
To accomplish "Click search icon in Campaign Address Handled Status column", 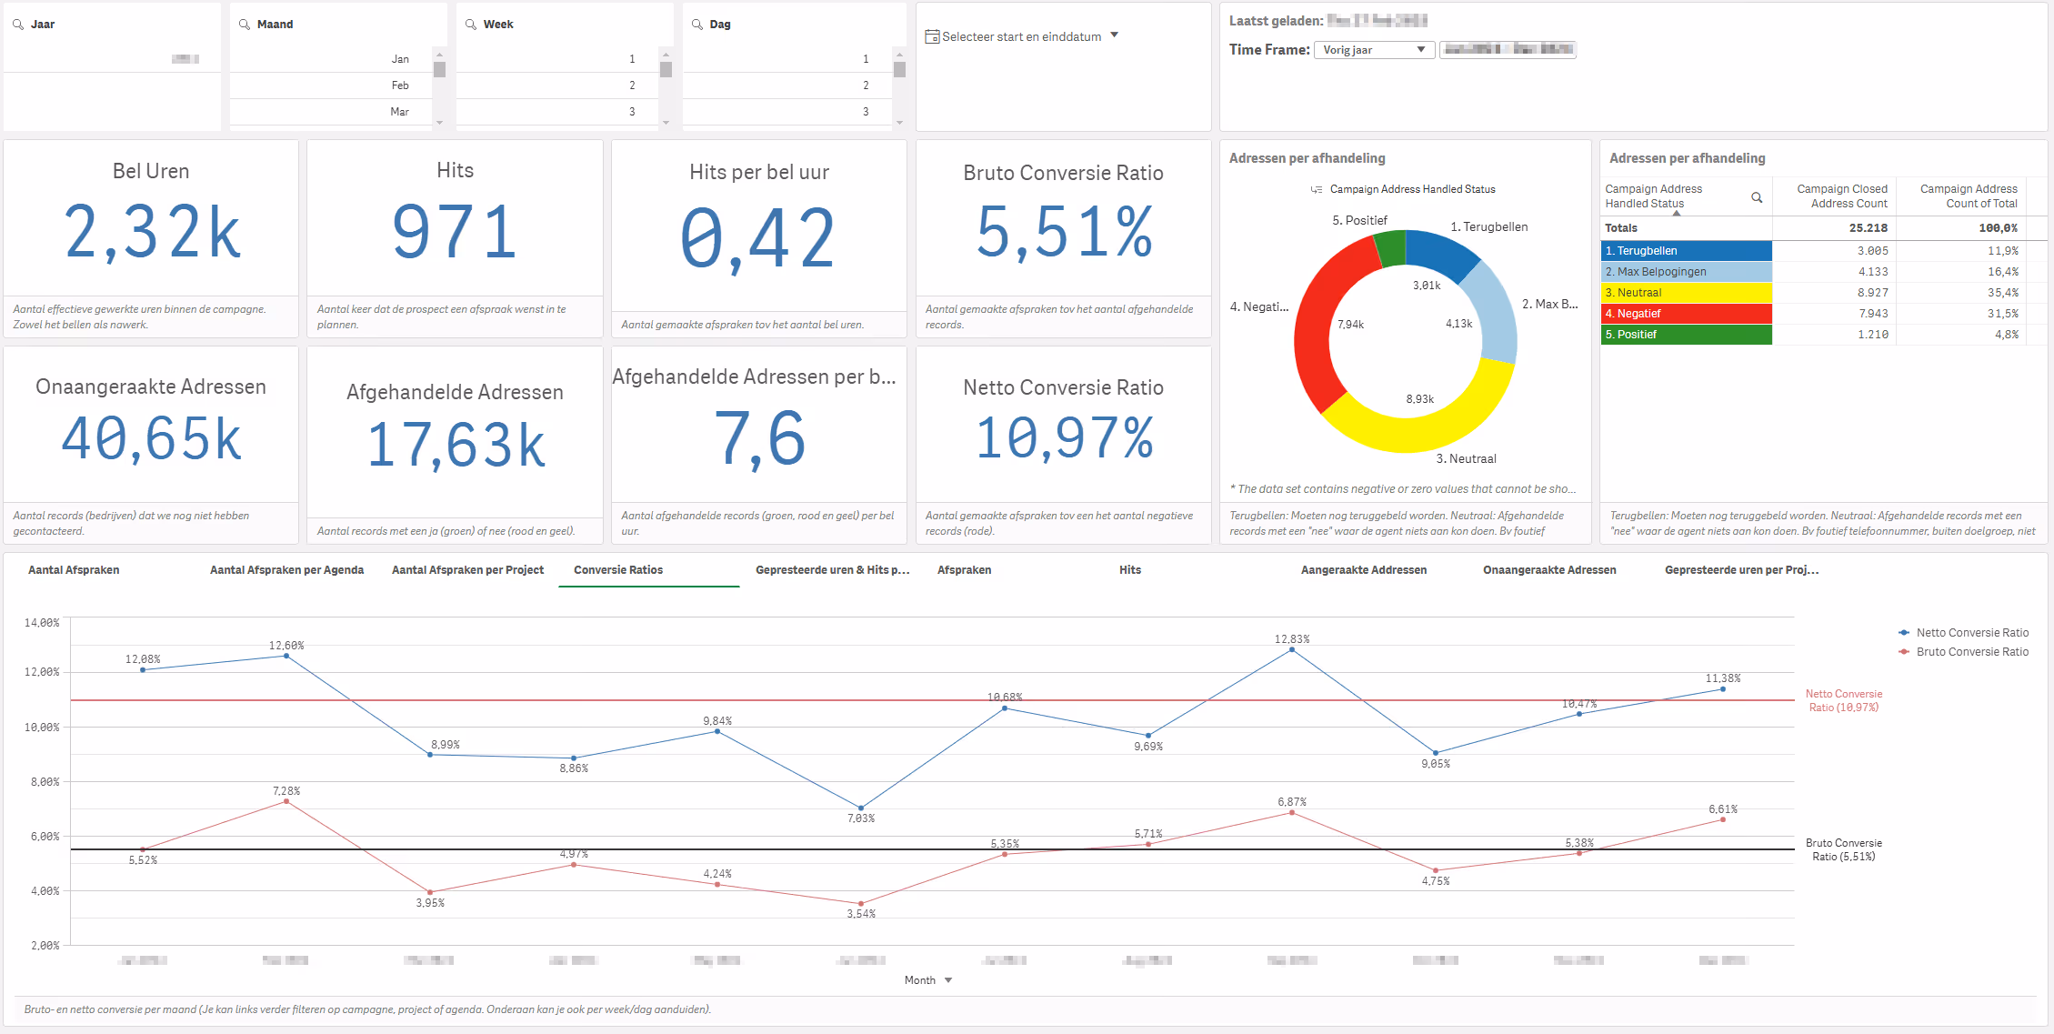I will pyautogui.click(x=1757, y=197).
